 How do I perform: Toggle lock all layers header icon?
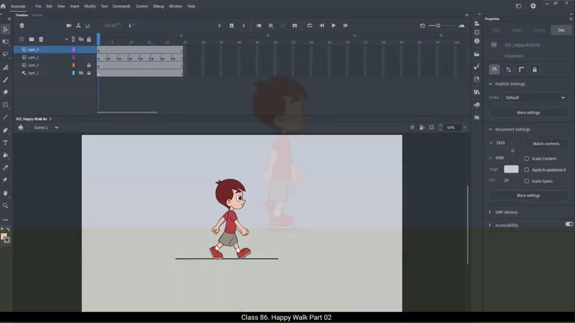pyautogui.click(x=89, y=39)
